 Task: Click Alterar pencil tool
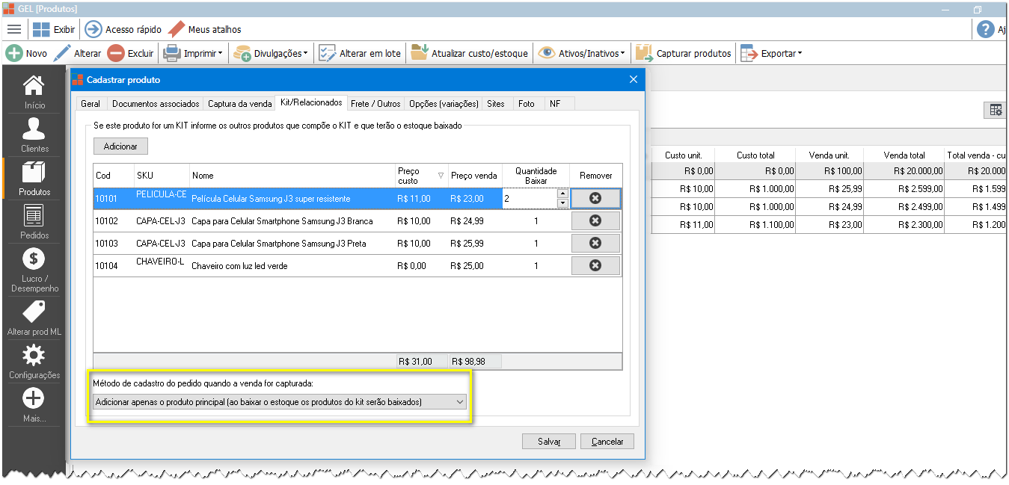point(78,53)
